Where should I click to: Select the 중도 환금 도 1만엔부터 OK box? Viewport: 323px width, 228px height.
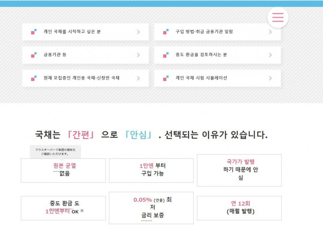coord(63,208)
